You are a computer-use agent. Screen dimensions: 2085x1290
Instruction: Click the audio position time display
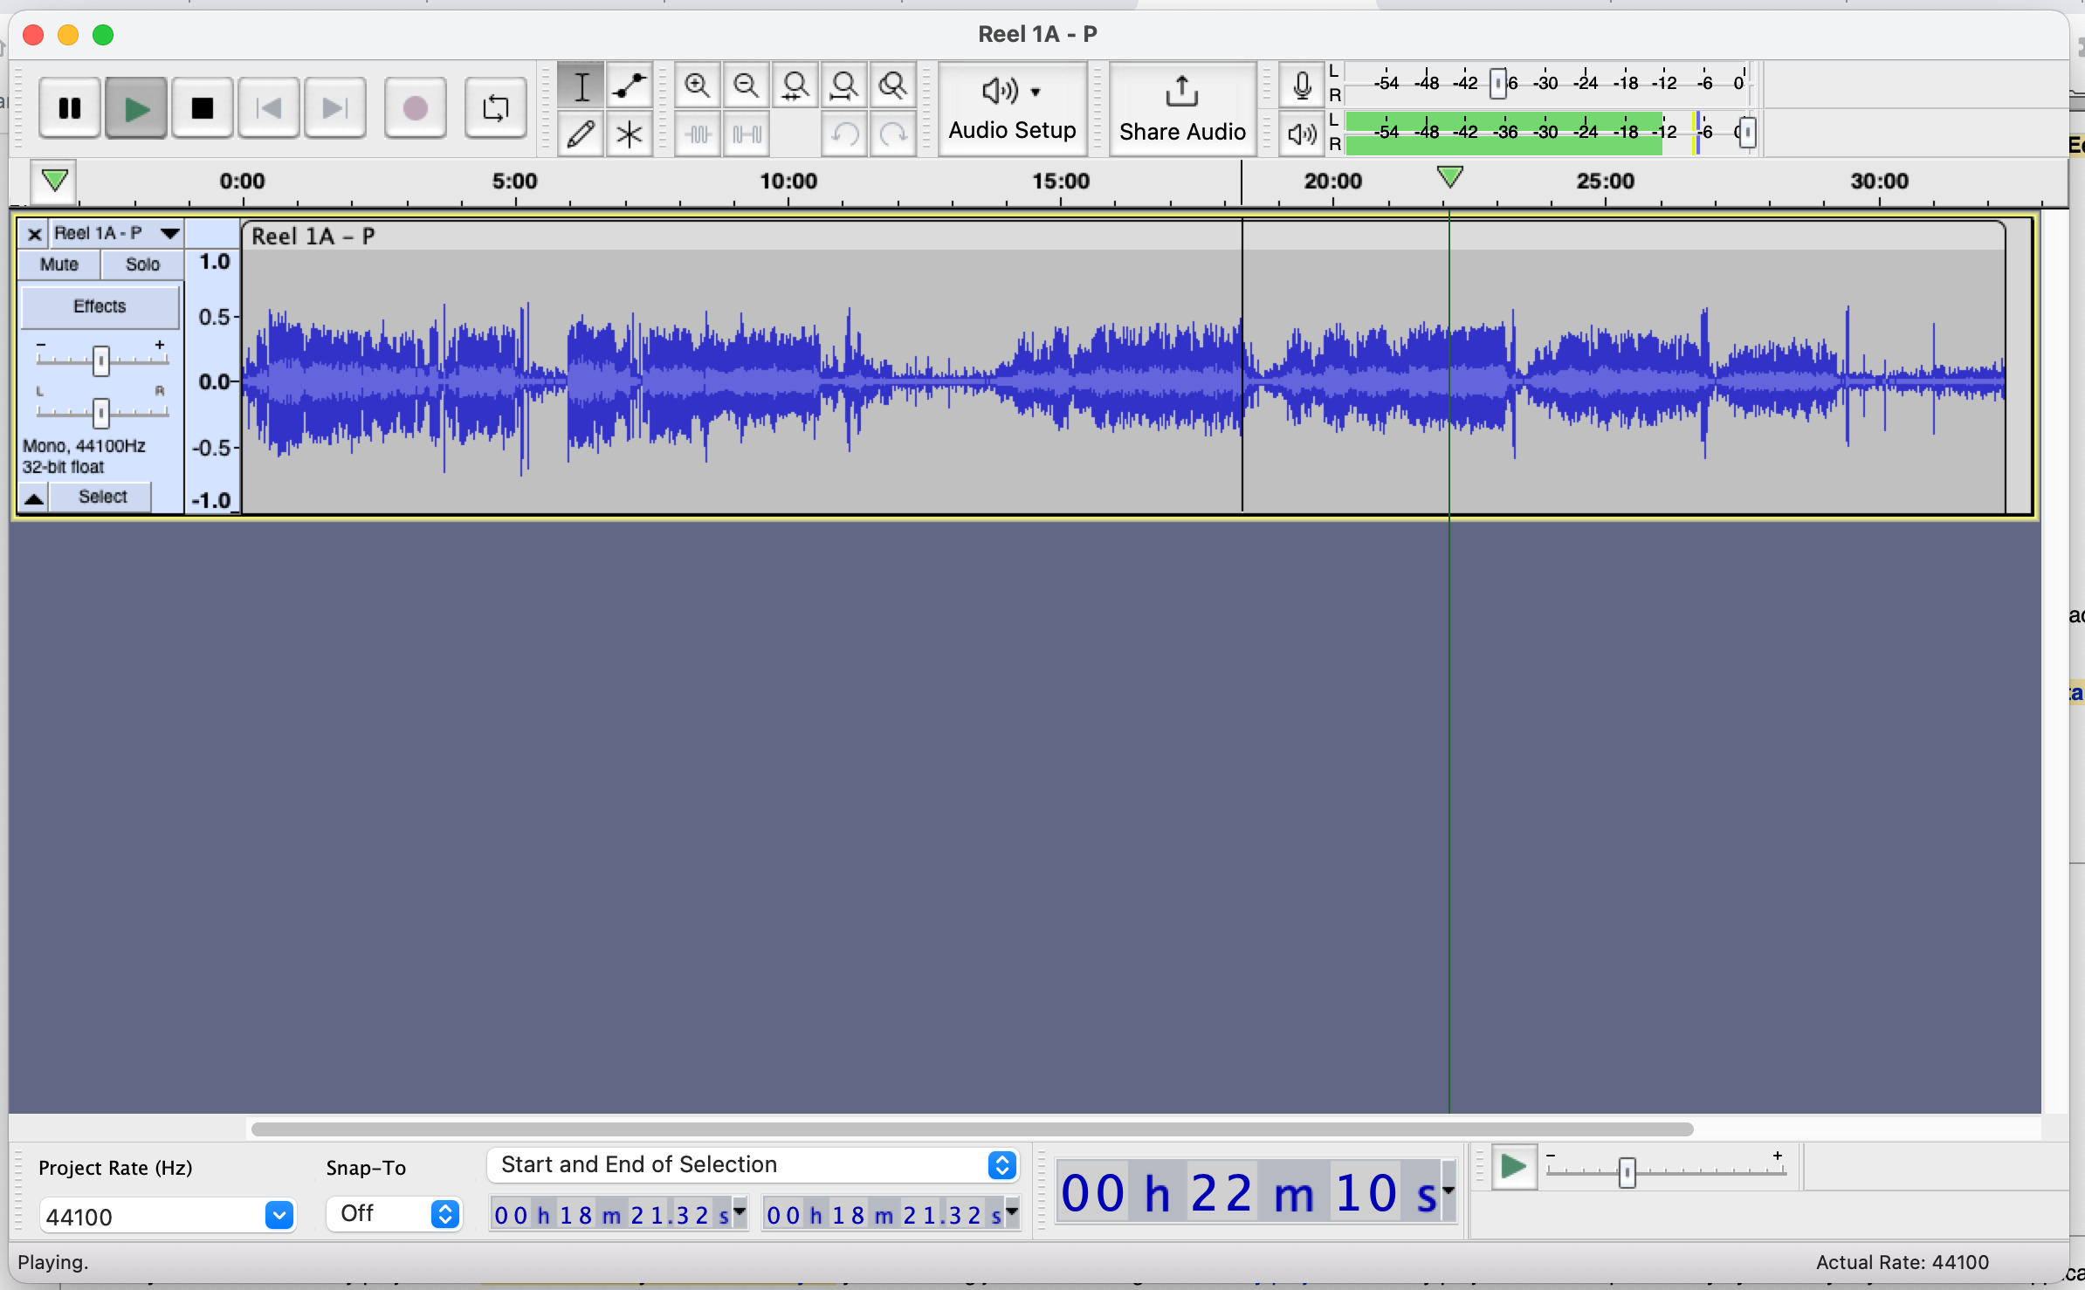1249,1192
